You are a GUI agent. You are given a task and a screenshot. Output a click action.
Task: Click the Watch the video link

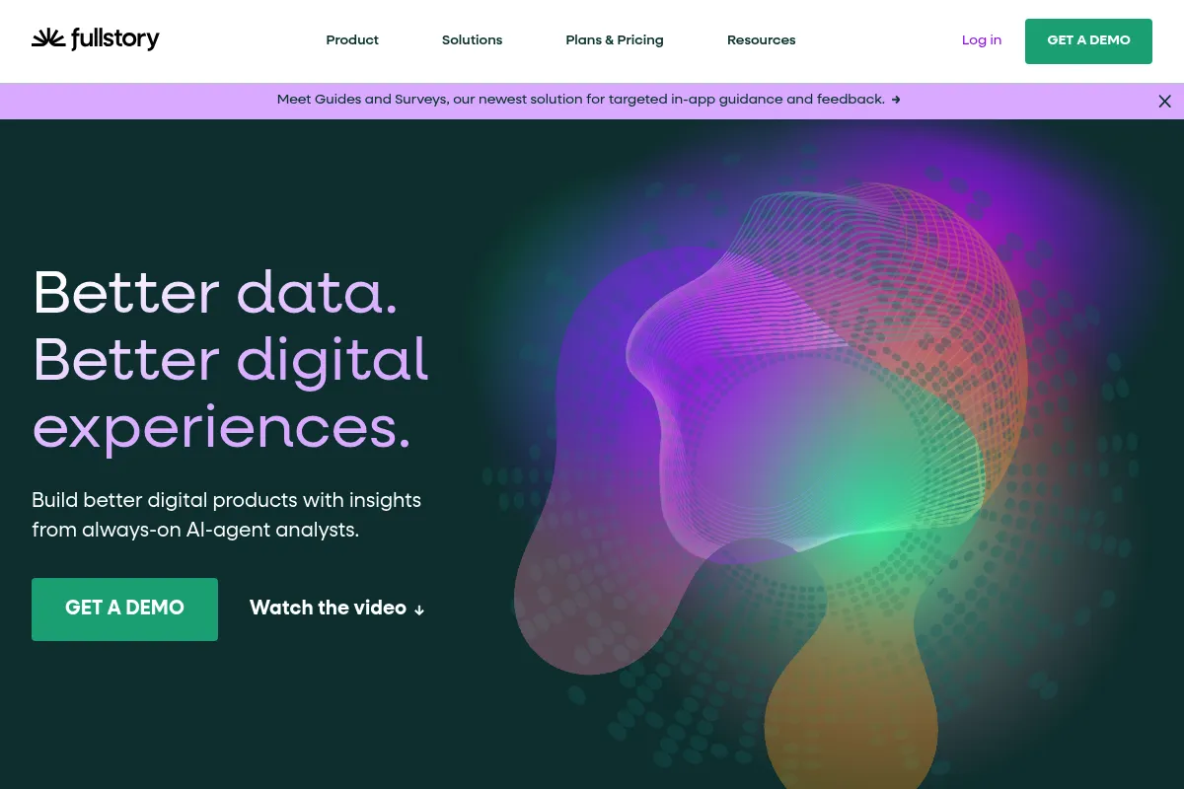(337, 609)
